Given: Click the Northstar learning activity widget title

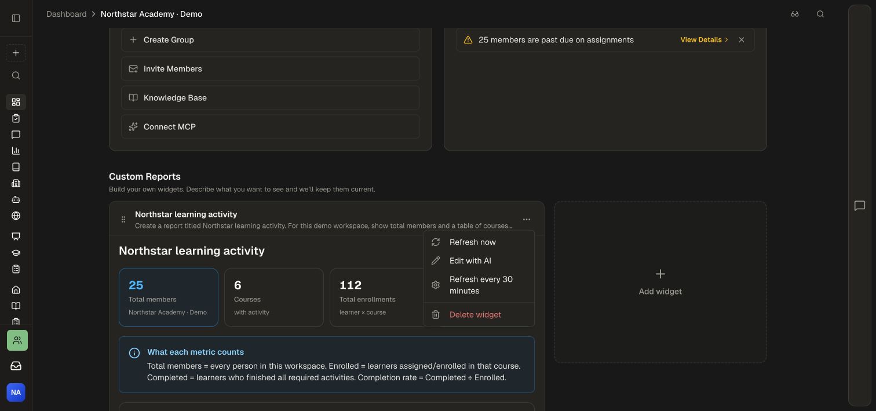Looking at the screenshot, I should [x=186, y=214].
